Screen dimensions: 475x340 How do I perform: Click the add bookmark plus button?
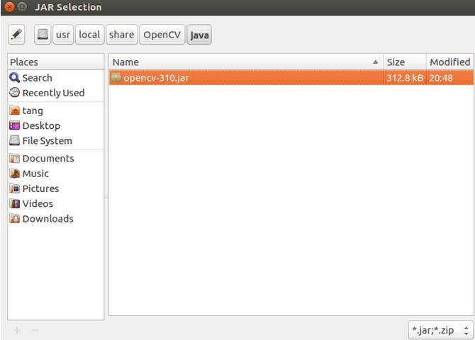coord(17,330)
